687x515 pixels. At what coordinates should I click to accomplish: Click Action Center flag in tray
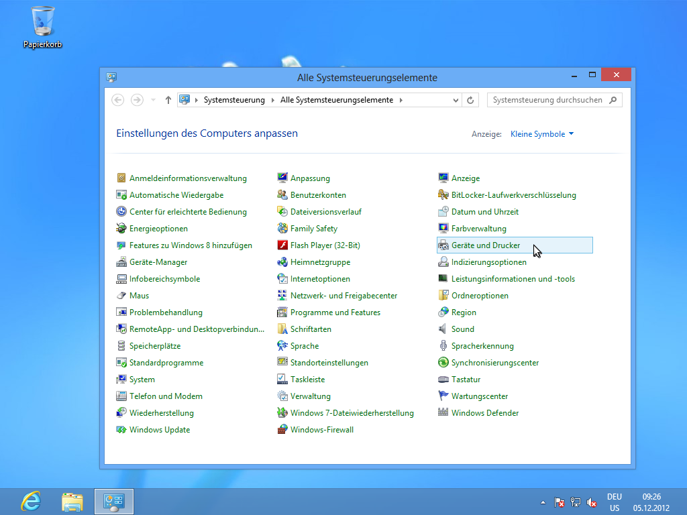pyautogui.click(x=559, y=502)
